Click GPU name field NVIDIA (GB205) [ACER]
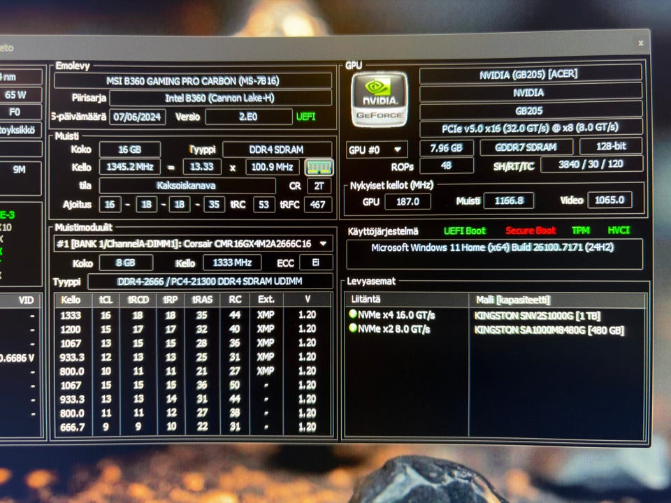This screenshot has height=503, width=671. point(530,74)
